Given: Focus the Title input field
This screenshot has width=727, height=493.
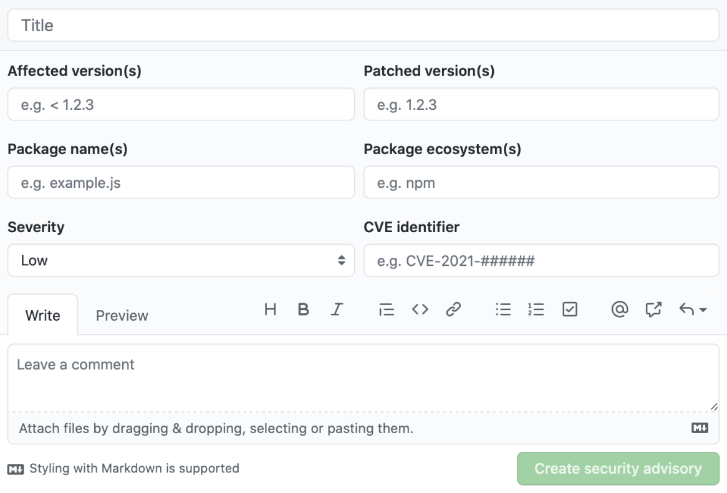Looking at the screenshot, I should tap(363, 26).
